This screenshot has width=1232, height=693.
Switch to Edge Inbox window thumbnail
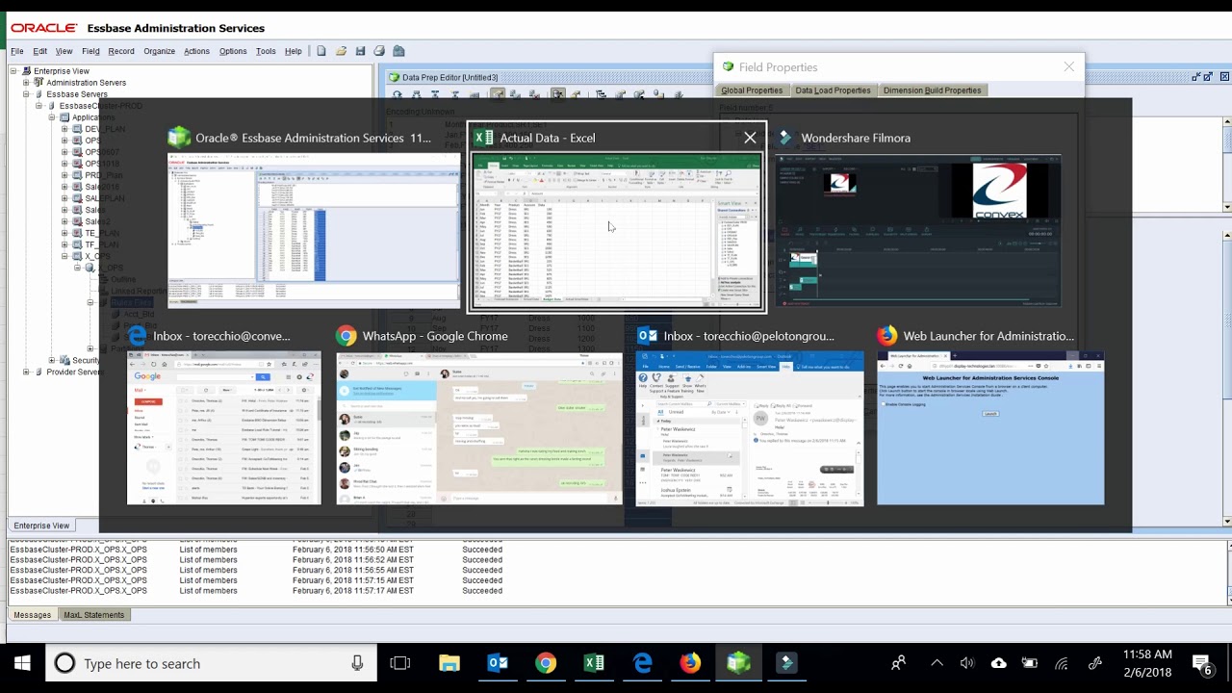[224, 427]
